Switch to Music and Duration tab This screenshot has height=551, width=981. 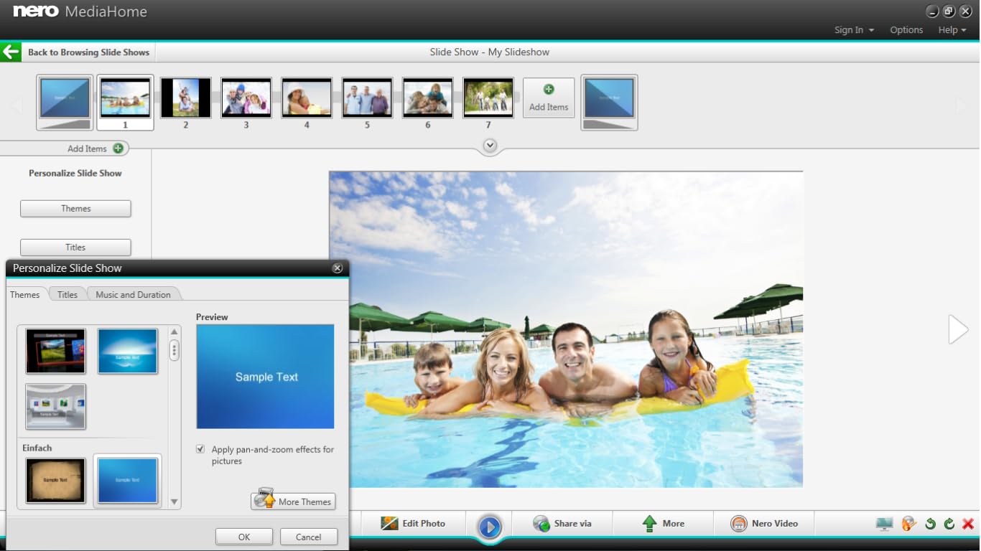tap(134, 294)
